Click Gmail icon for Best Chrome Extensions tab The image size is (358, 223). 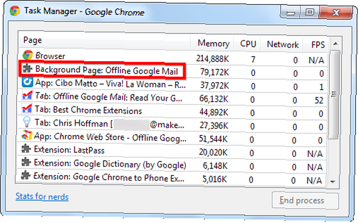click(27, 108)
